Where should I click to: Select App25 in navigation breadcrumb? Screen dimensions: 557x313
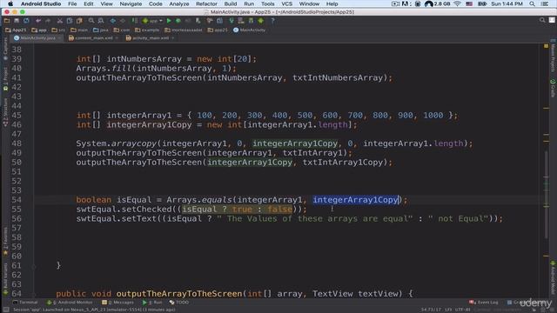[16, 30]
